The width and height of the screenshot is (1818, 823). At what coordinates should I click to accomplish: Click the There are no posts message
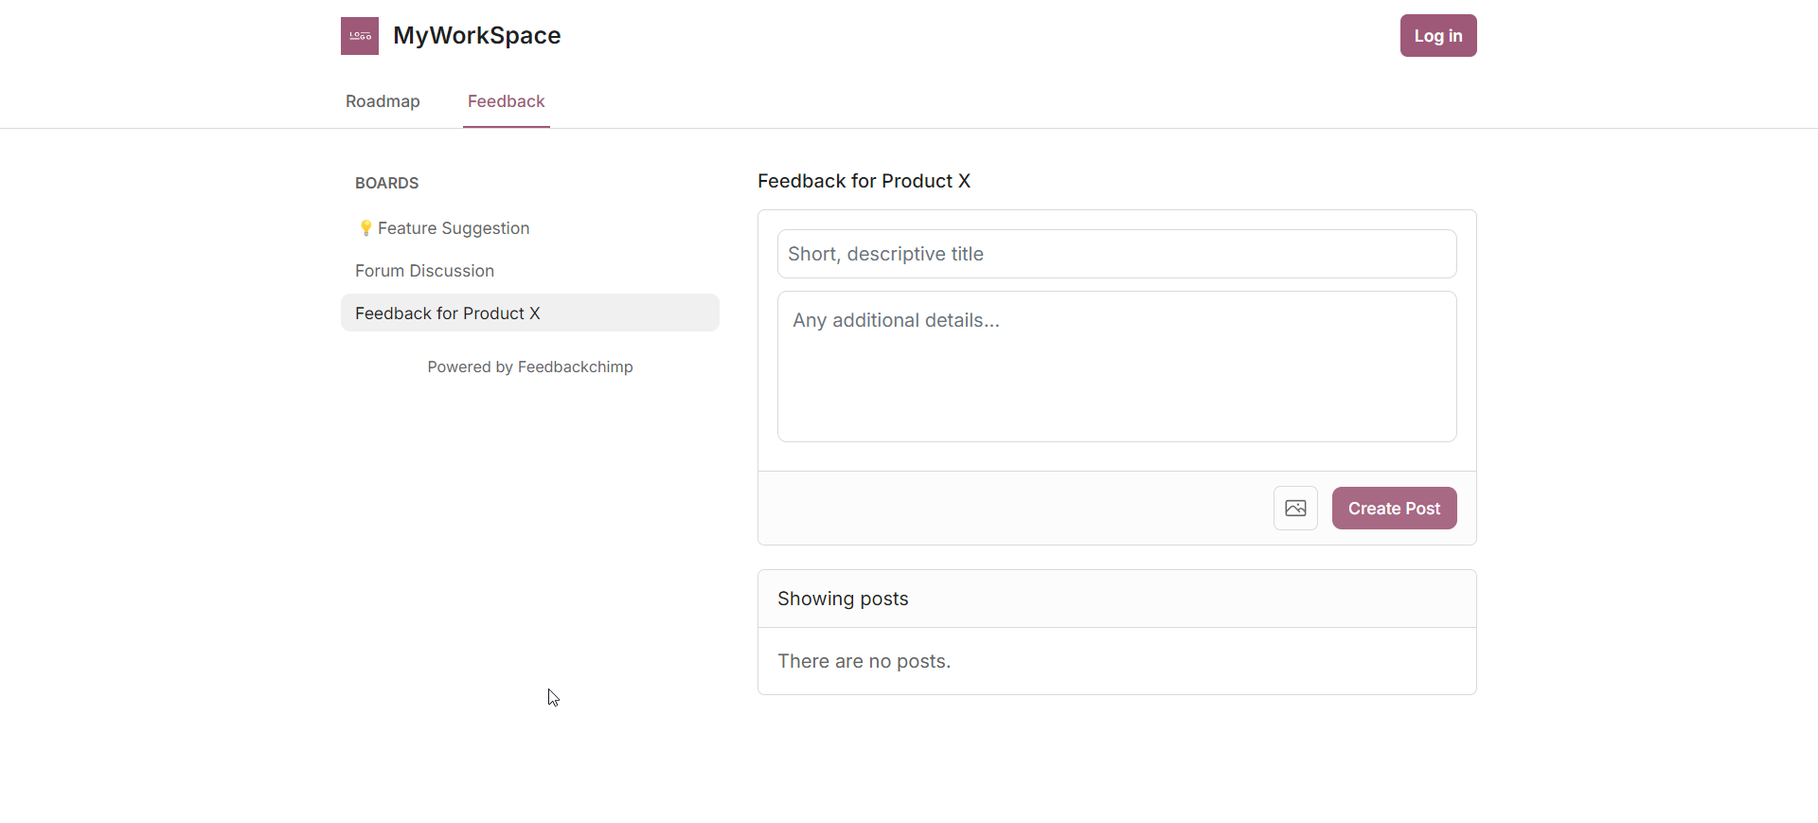864,661
